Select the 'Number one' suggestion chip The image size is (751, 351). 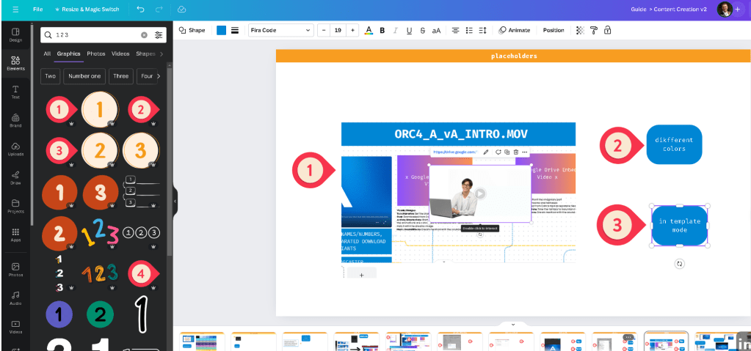point(84,76)
